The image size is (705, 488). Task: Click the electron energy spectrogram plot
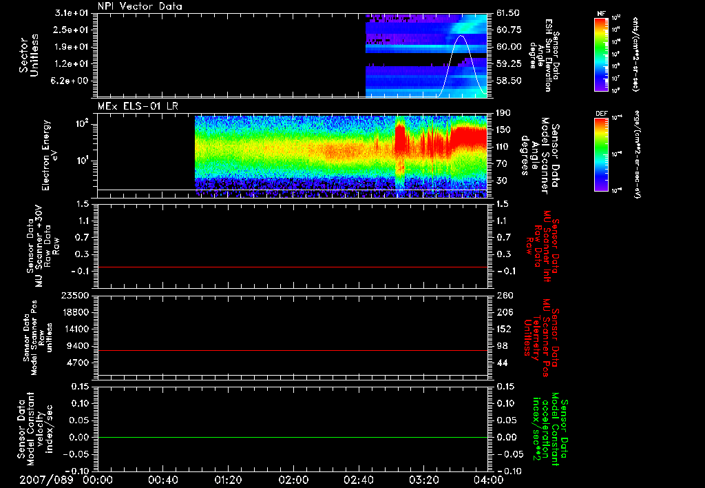[341, 156]
